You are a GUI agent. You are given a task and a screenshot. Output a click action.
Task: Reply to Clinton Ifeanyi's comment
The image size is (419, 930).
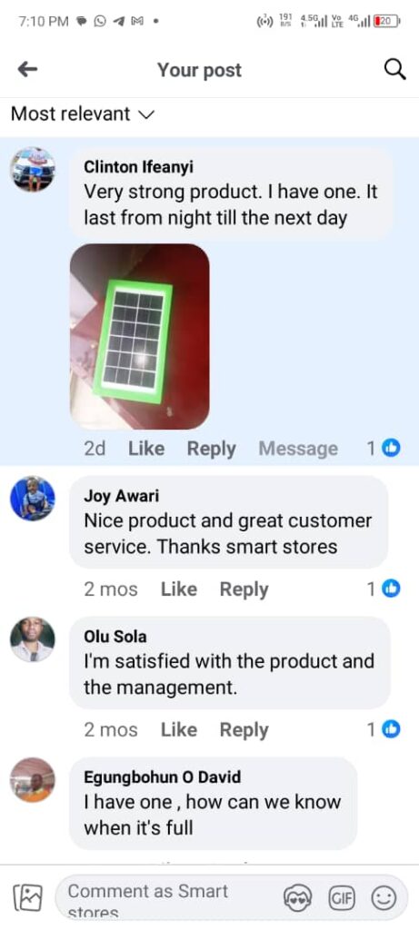pos(211,449)
